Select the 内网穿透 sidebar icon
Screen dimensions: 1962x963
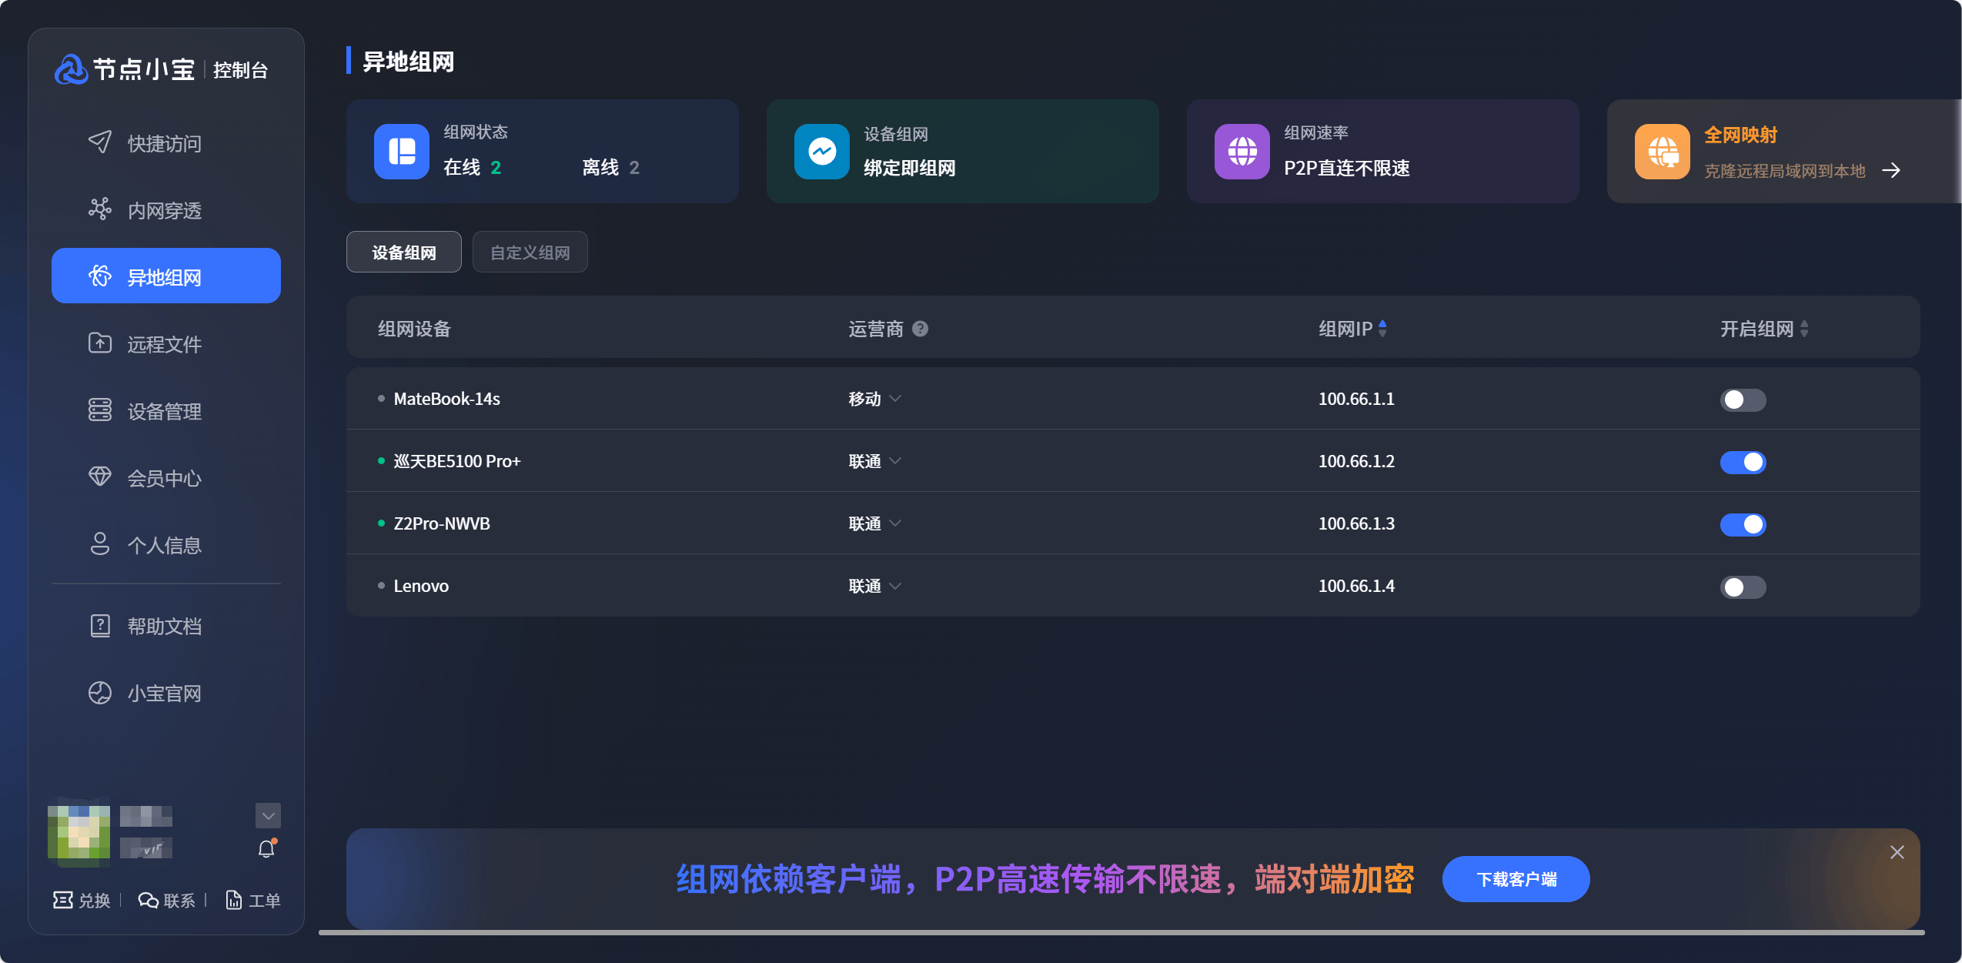point(100,209)
